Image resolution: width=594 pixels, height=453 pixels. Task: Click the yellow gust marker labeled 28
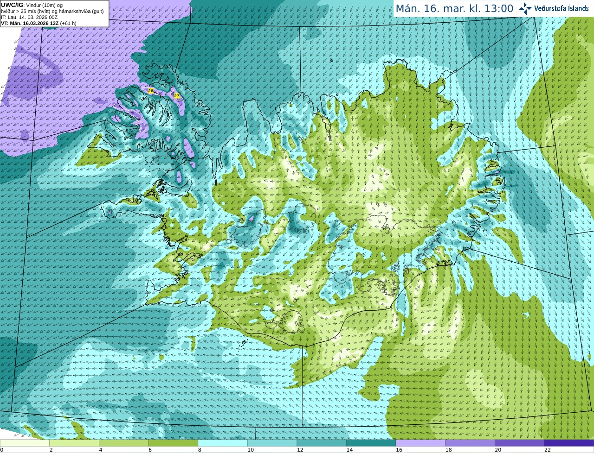(x=151, y=91)
